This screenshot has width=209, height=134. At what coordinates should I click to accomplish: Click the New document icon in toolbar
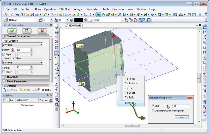tap(12, 15)
